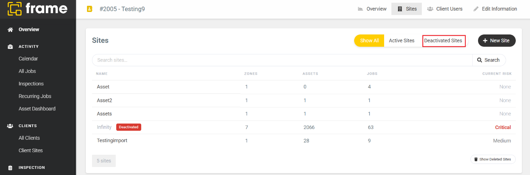Open Recurring Jobs in the sidebar
Image resolution: width=530 pixels, height=175 pixels.
click(x=35, y=96)
